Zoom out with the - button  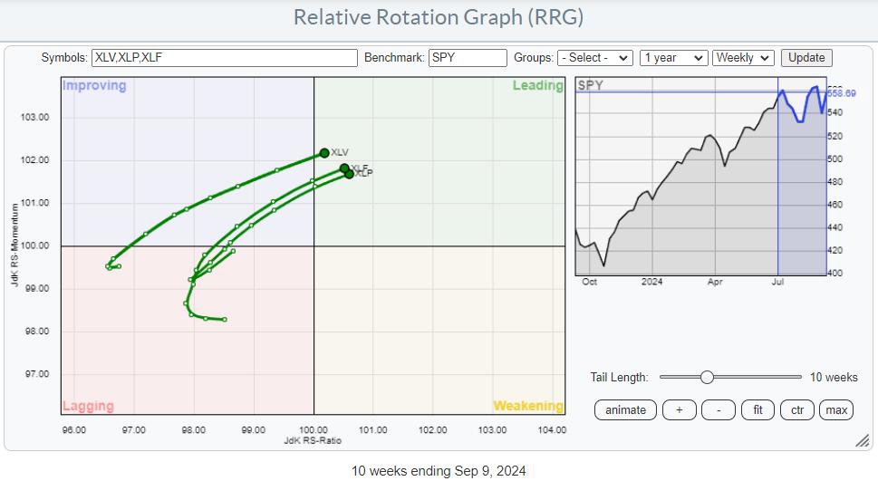pyautogui.click(x=719, y=410)
